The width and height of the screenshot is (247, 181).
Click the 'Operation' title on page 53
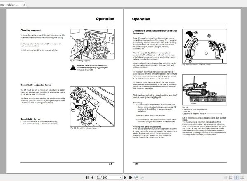click(x=105, y=19)
